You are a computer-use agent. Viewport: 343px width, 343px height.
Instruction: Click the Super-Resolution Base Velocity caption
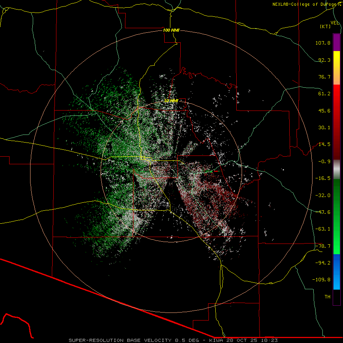173,340
